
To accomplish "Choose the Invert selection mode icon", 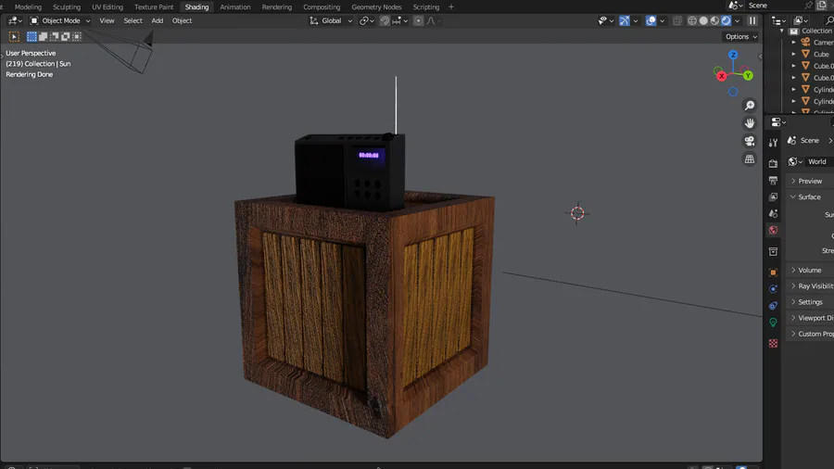I will tap(66, 37).
